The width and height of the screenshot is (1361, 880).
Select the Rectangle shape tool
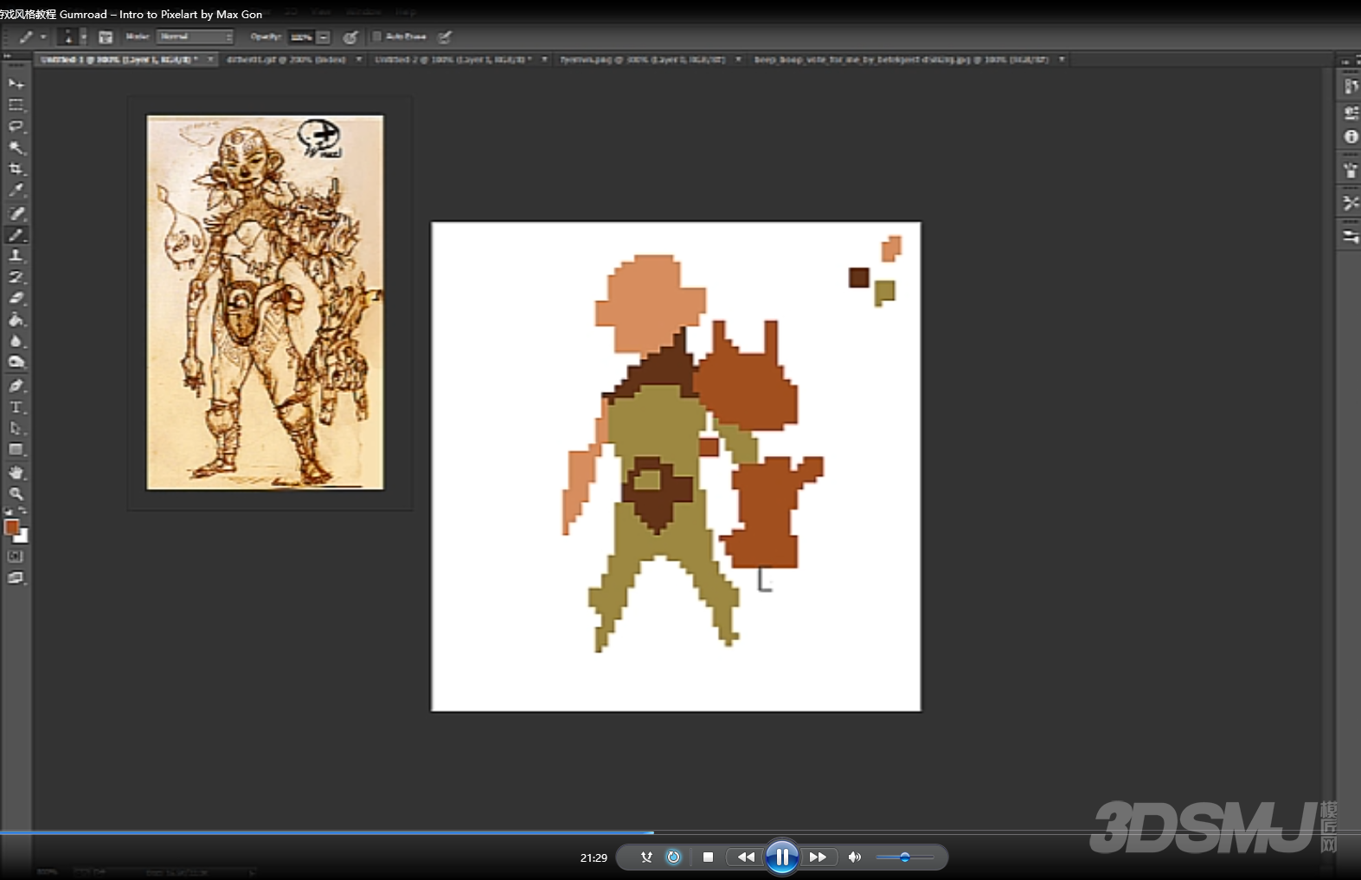point(16,450)
